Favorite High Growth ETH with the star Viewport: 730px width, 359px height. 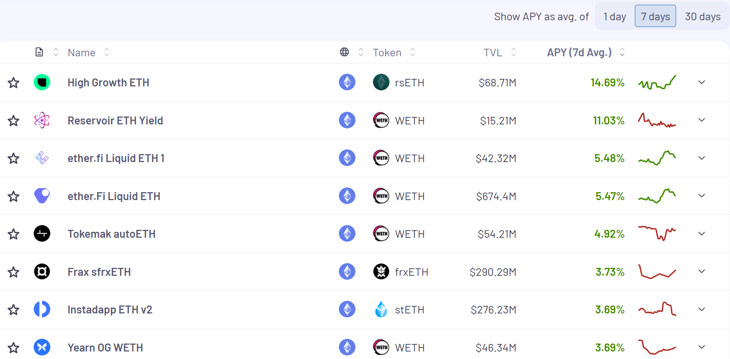[x=14, y=83]
